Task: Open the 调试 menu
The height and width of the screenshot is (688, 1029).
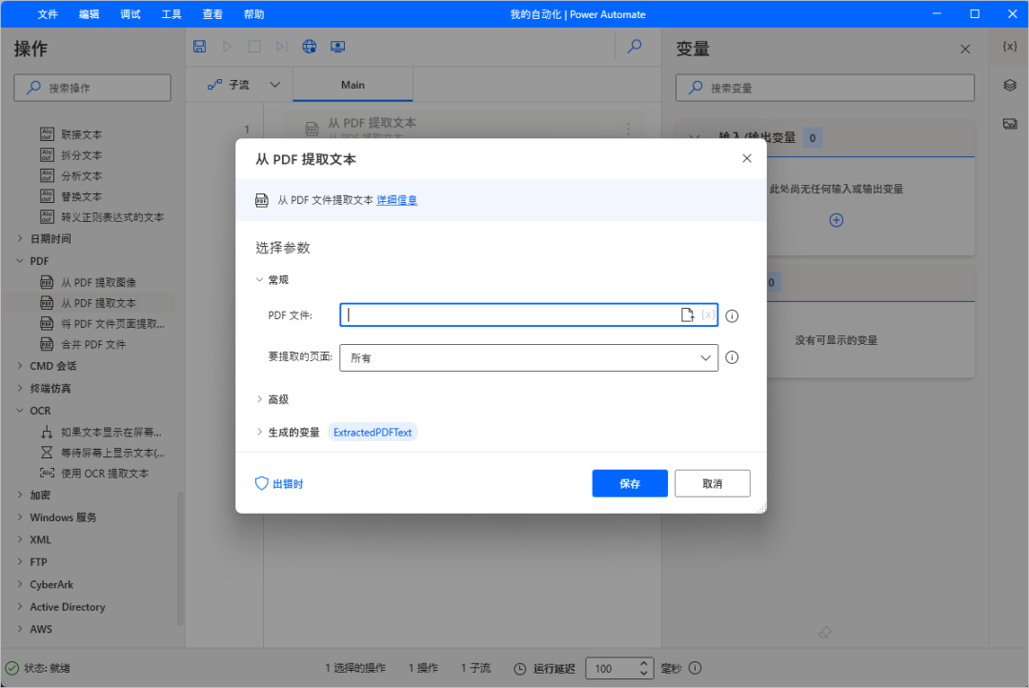Action: 130,13
